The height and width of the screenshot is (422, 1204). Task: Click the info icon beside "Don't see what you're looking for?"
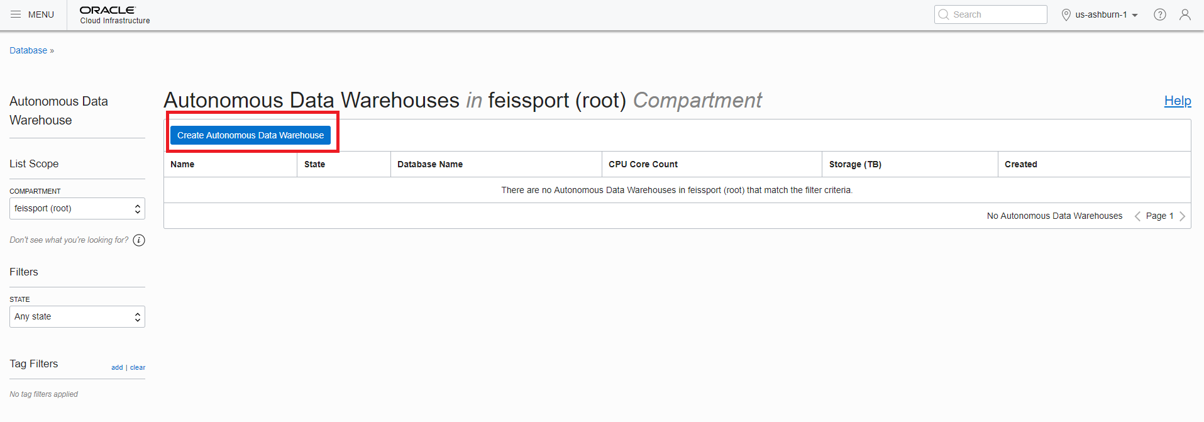(x=139, y=240)
